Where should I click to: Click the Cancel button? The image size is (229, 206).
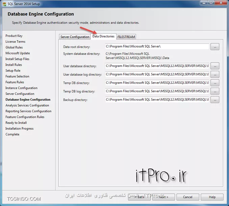(188, 197)
